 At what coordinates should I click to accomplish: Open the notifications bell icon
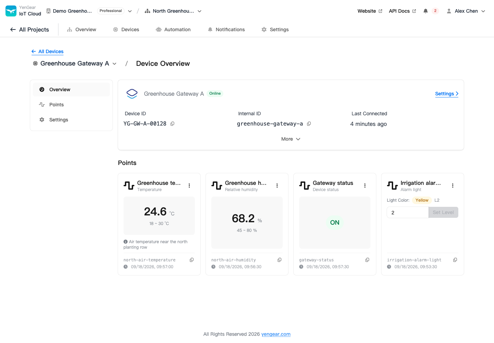click(425, 11)
